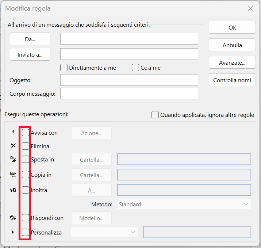Image resolution: width=261 pixels, height=248 pixels.
Task: Click into the Corpo messaggio field
Action: click(129, 94)
